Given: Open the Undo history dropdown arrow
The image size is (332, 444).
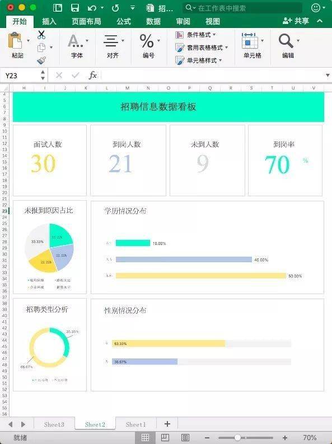Looking at the screenshot, I should (102, 8).
